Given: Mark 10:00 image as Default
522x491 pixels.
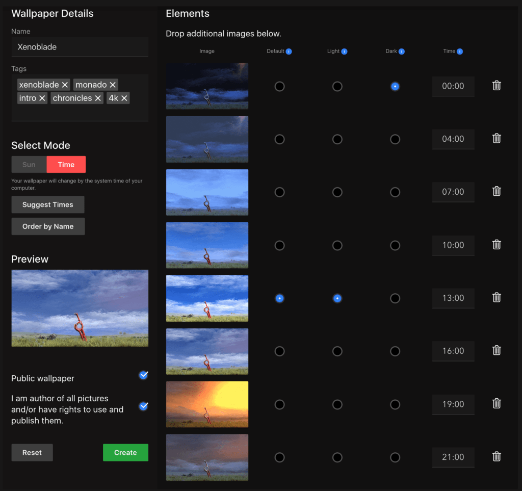Looking at the screenshot, I should pyautogui.click(x=280, y=245).
